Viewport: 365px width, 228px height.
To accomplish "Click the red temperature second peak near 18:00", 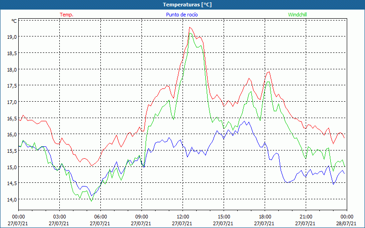I will (x=269, y=72).
